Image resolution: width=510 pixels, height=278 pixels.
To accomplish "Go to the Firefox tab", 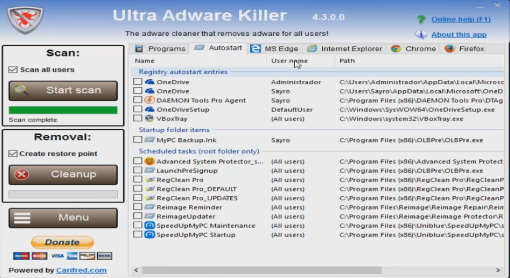I will click(464, 49).
